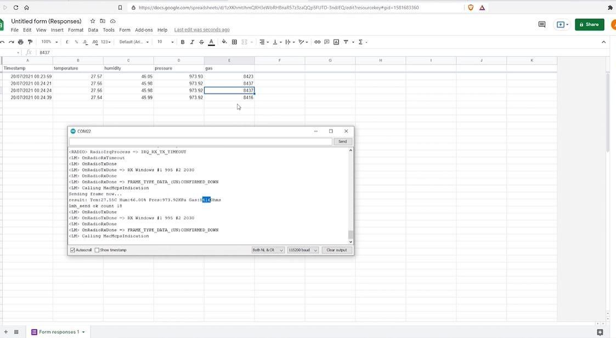
Task: Open the text wrapping dropdown
Action: (290, 42)
